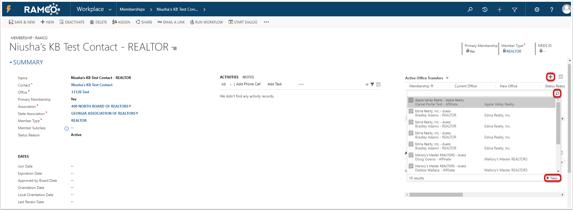Open the search magnifier in top bar
The width and height of the screenshot is (573, 210).
(x=470, y=10)
